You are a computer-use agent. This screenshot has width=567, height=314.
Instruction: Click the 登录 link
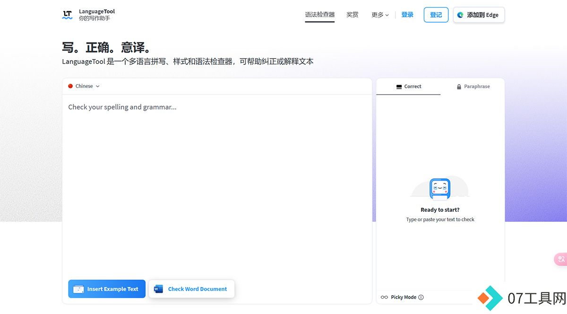pos(407,15)
